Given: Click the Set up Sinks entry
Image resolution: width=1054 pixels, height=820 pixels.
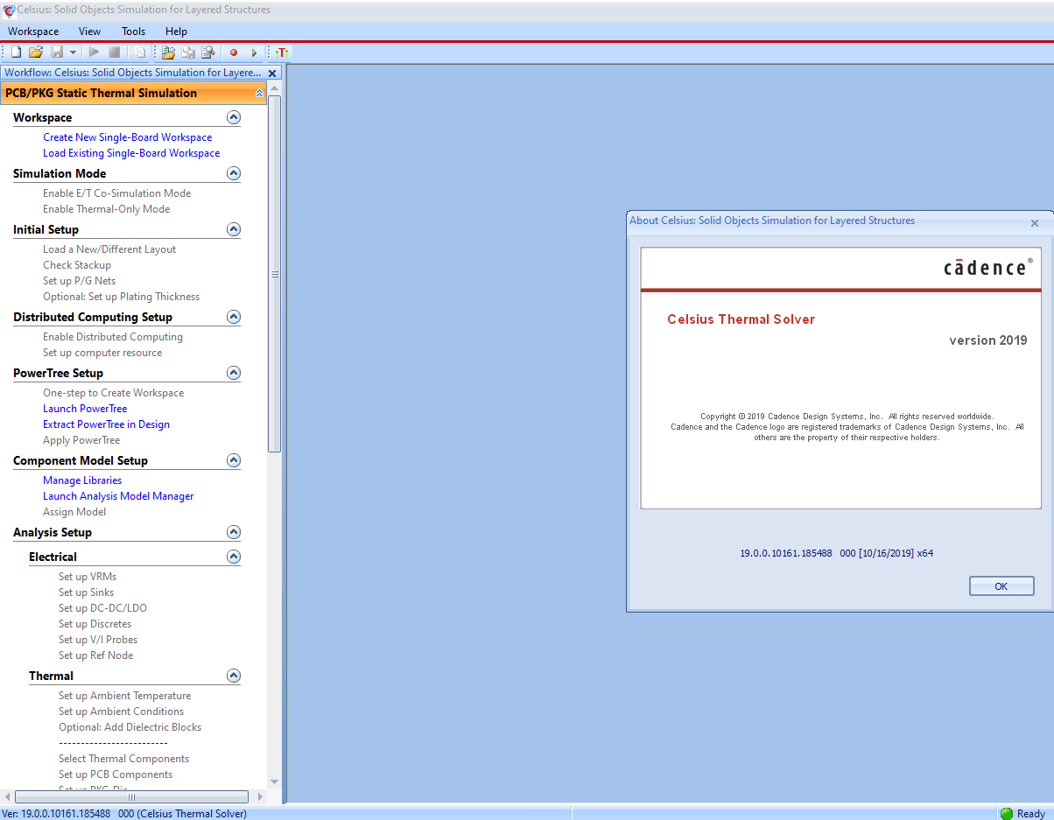Looking at the screenshot, I should [86, 592].
